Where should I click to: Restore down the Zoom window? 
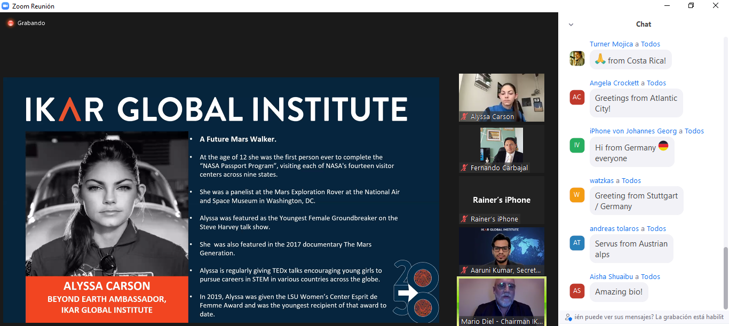click(691, 6)
